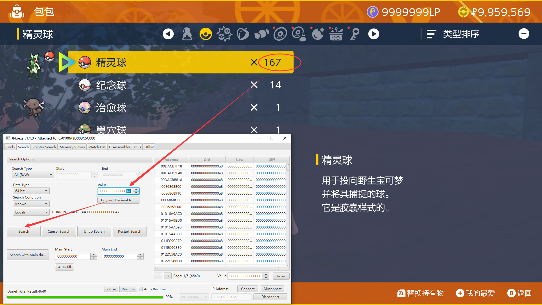Click the Search with Main dump button
This screenshot has width=542, height=305.
pos(28,255)
